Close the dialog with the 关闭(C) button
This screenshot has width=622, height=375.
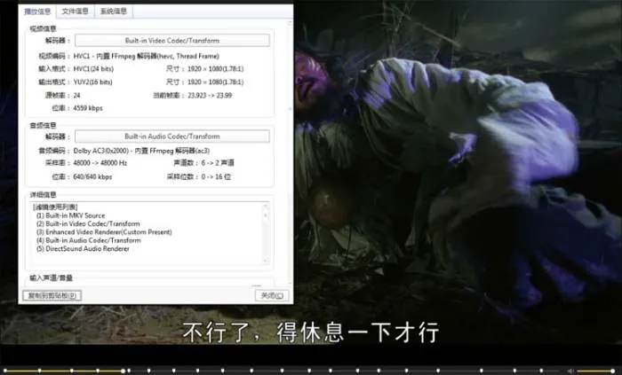pos(272,295)
